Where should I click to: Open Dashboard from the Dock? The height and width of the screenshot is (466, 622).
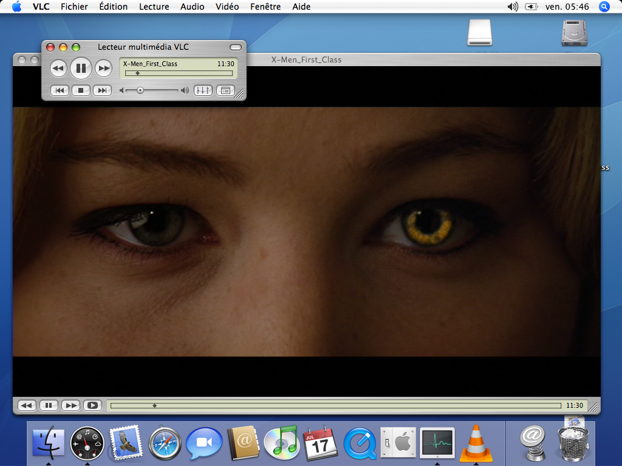click(x=87, y=444)
